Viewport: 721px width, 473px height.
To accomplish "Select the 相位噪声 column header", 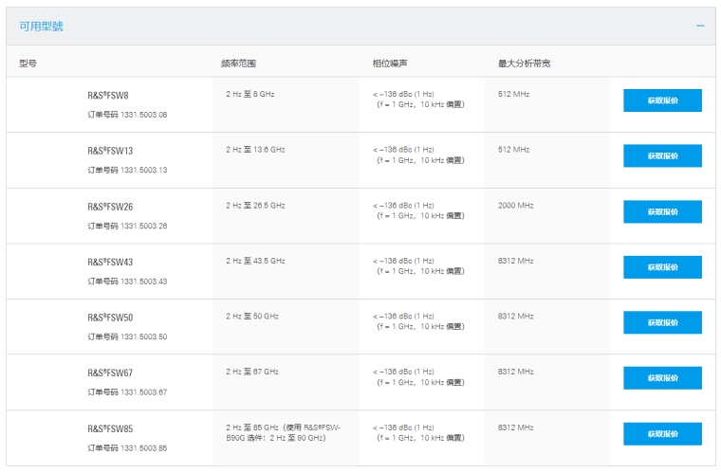I will 389,64.
